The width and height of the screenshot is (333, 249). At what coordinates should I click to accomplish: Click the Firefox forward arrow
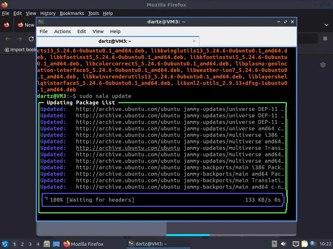20,39
